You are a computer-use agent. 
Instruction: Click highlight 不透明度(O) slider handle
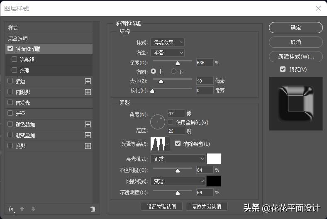pos(178,171)
